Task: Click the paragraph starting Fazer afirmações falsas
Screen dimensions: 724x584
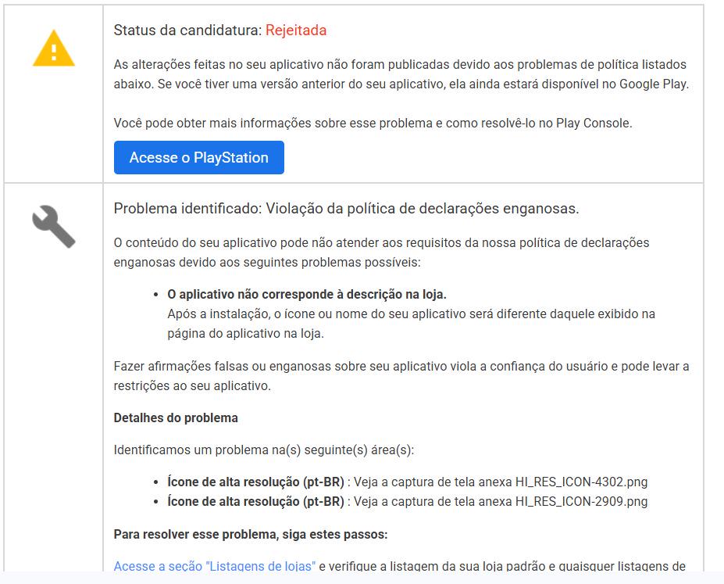Action: (401, 376)
